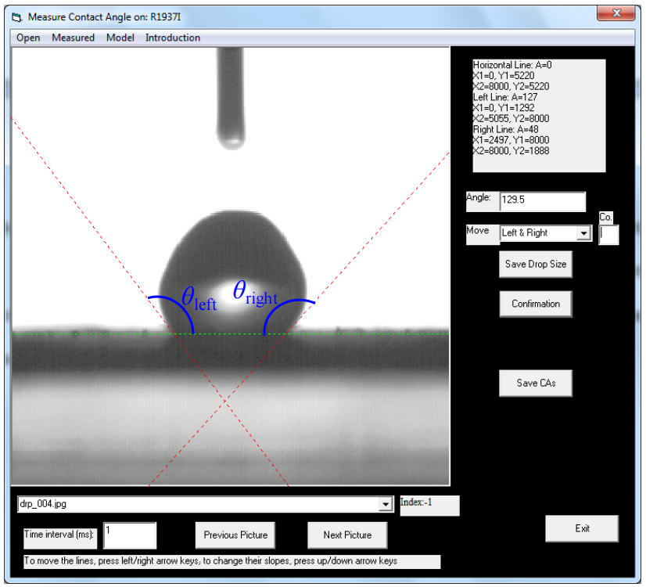Open the Measured menu
646x587 pixels.
pyautogui.click(x=73, y=38)
